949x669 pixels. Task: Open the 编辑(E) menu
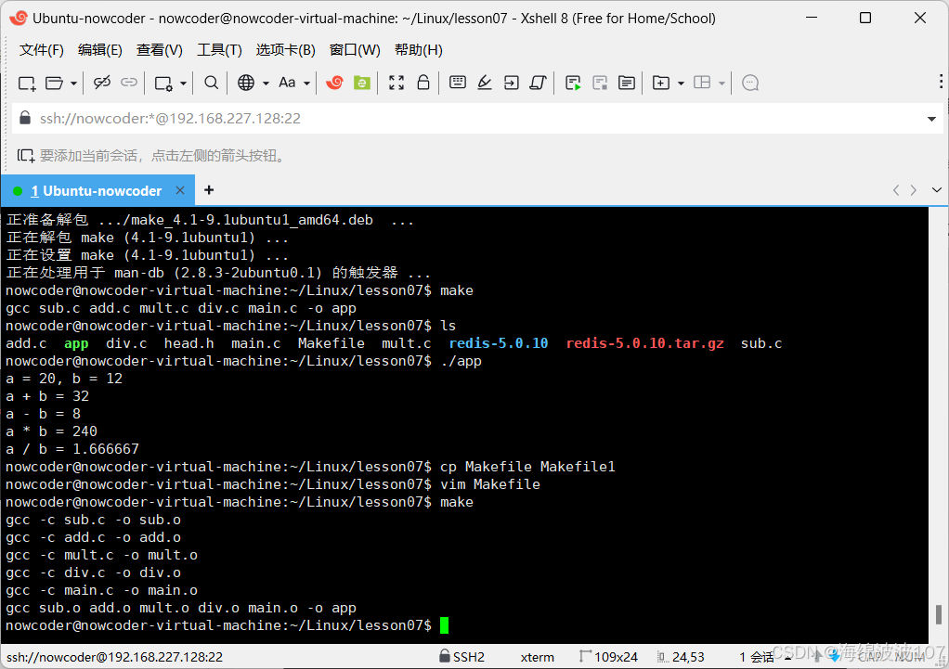(100, 50)
